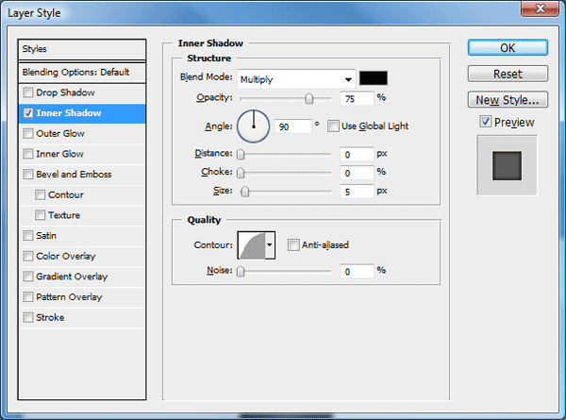Screen dimensions: 566x420
Task: Turn on the Stroke checkbox
Action: (28, 318)
